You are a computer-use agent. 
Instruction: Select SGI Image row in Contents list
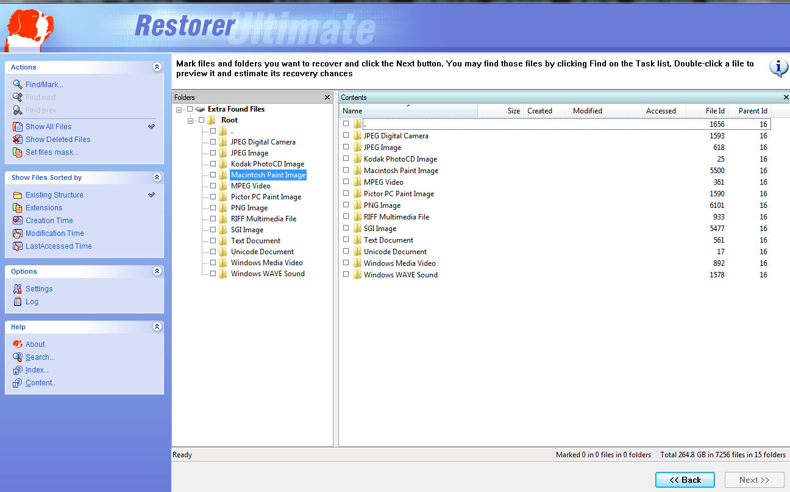click(x=555, y=229)
